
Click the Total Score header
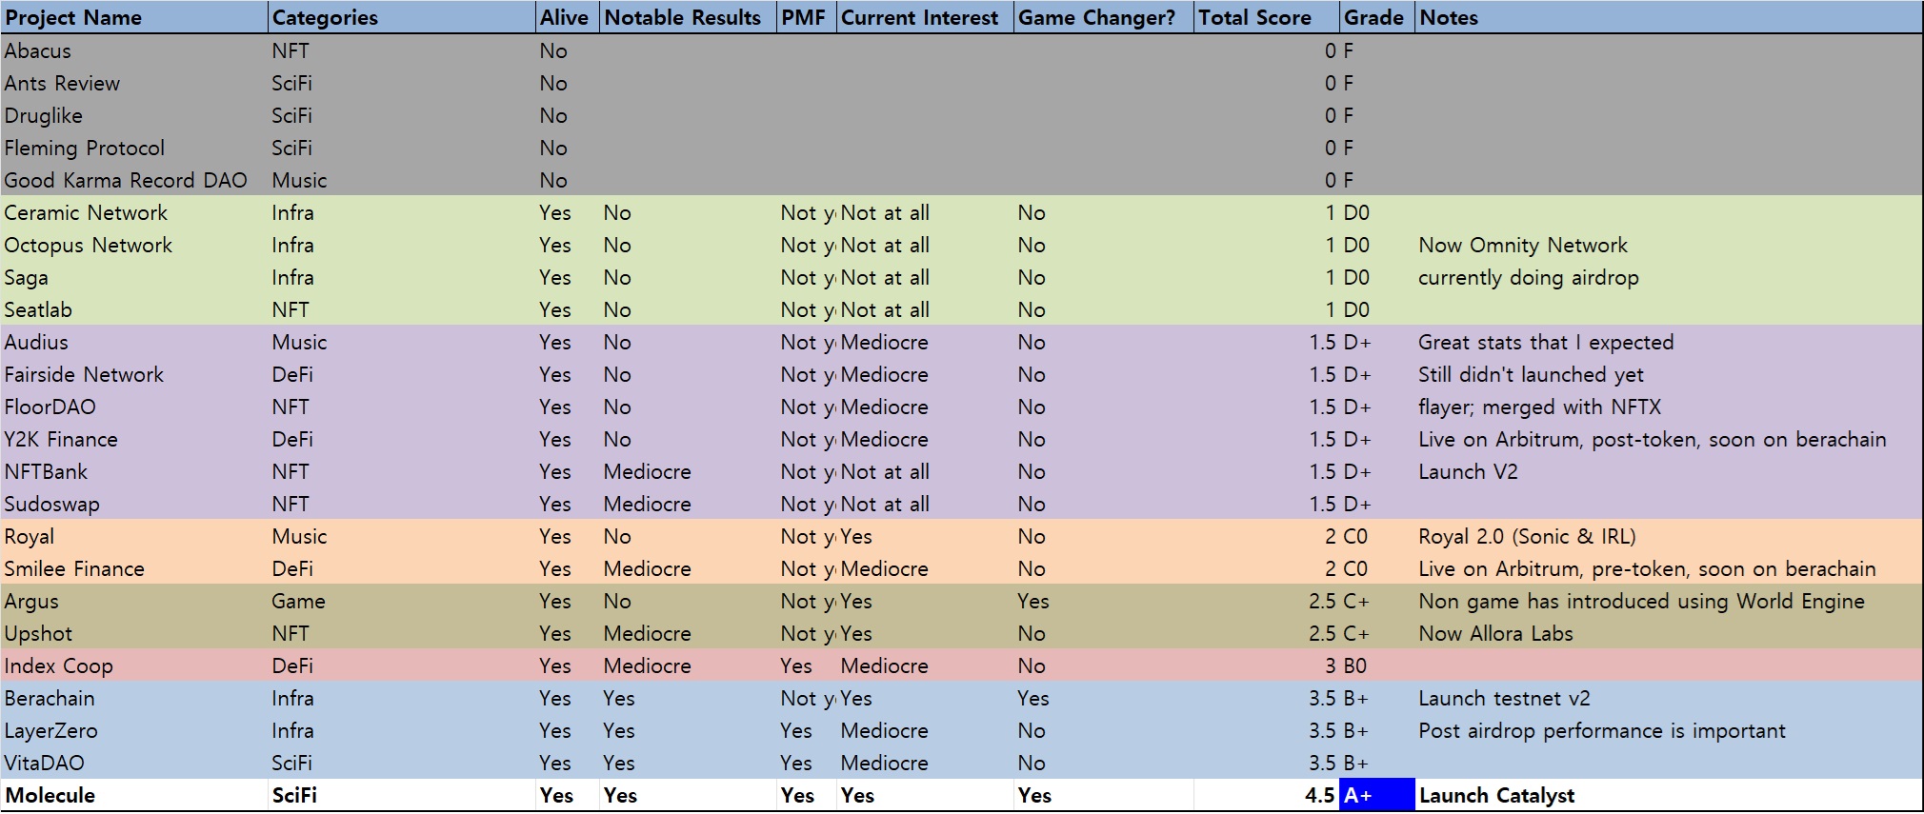1266,17
